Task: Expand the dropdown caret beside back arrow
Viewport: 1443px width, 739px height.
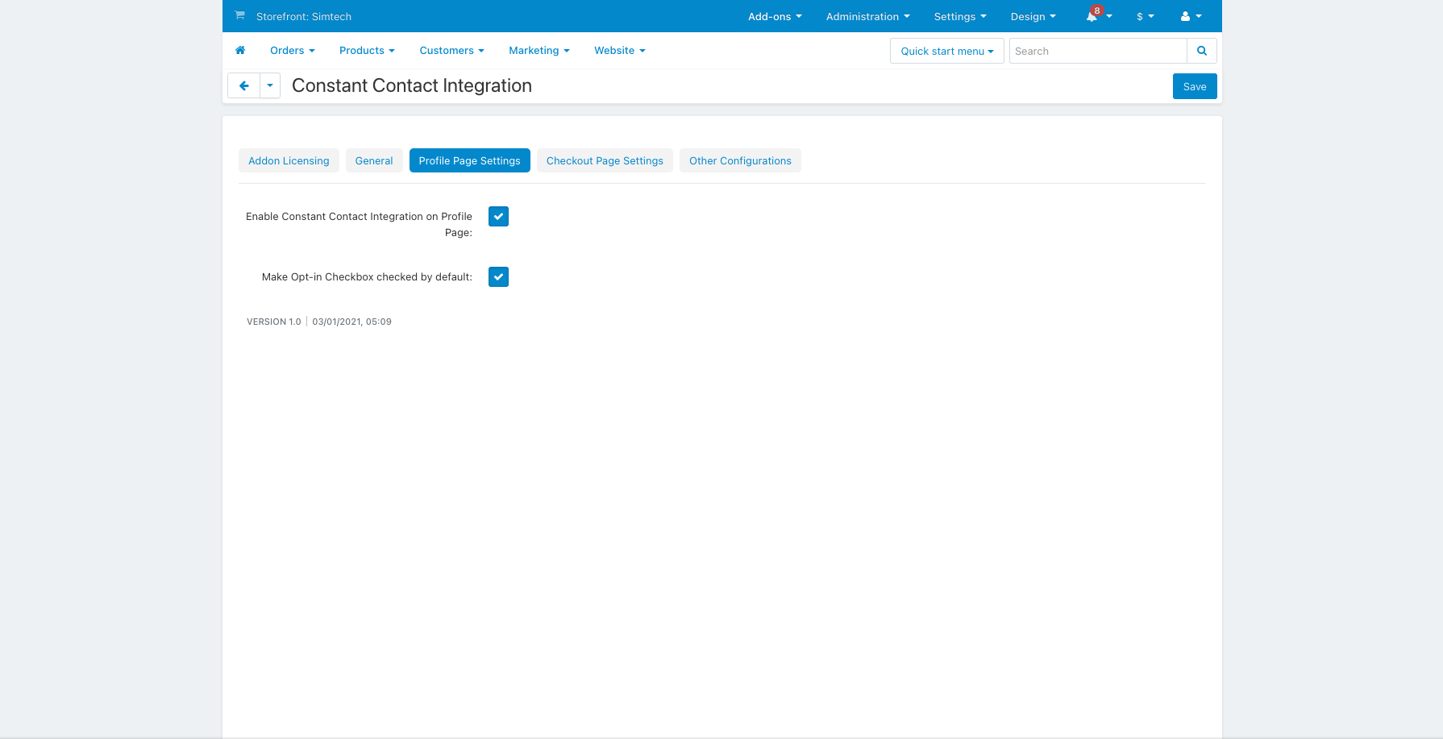Action: tap(270, 85)
